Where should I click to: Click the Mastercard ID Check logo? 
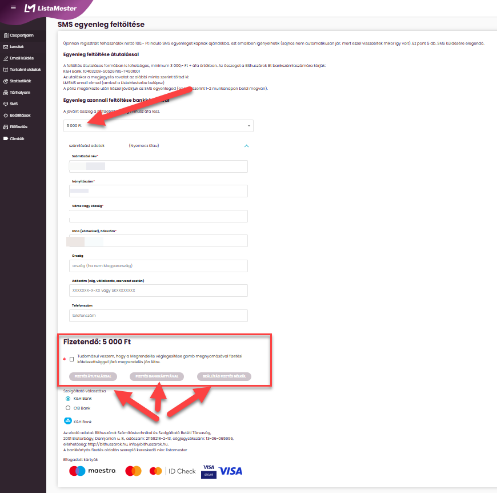pos(173,471)
